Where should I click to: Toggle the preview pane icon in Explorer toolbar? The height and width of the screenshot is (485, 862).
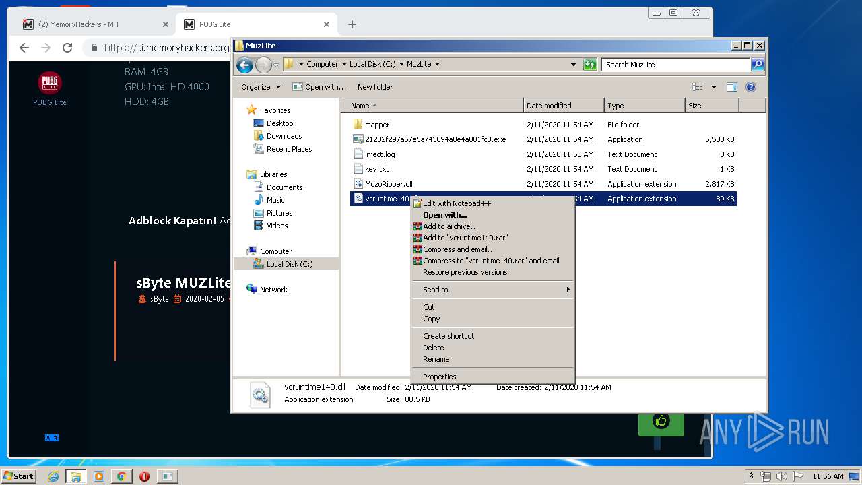[x=732, y=87]
